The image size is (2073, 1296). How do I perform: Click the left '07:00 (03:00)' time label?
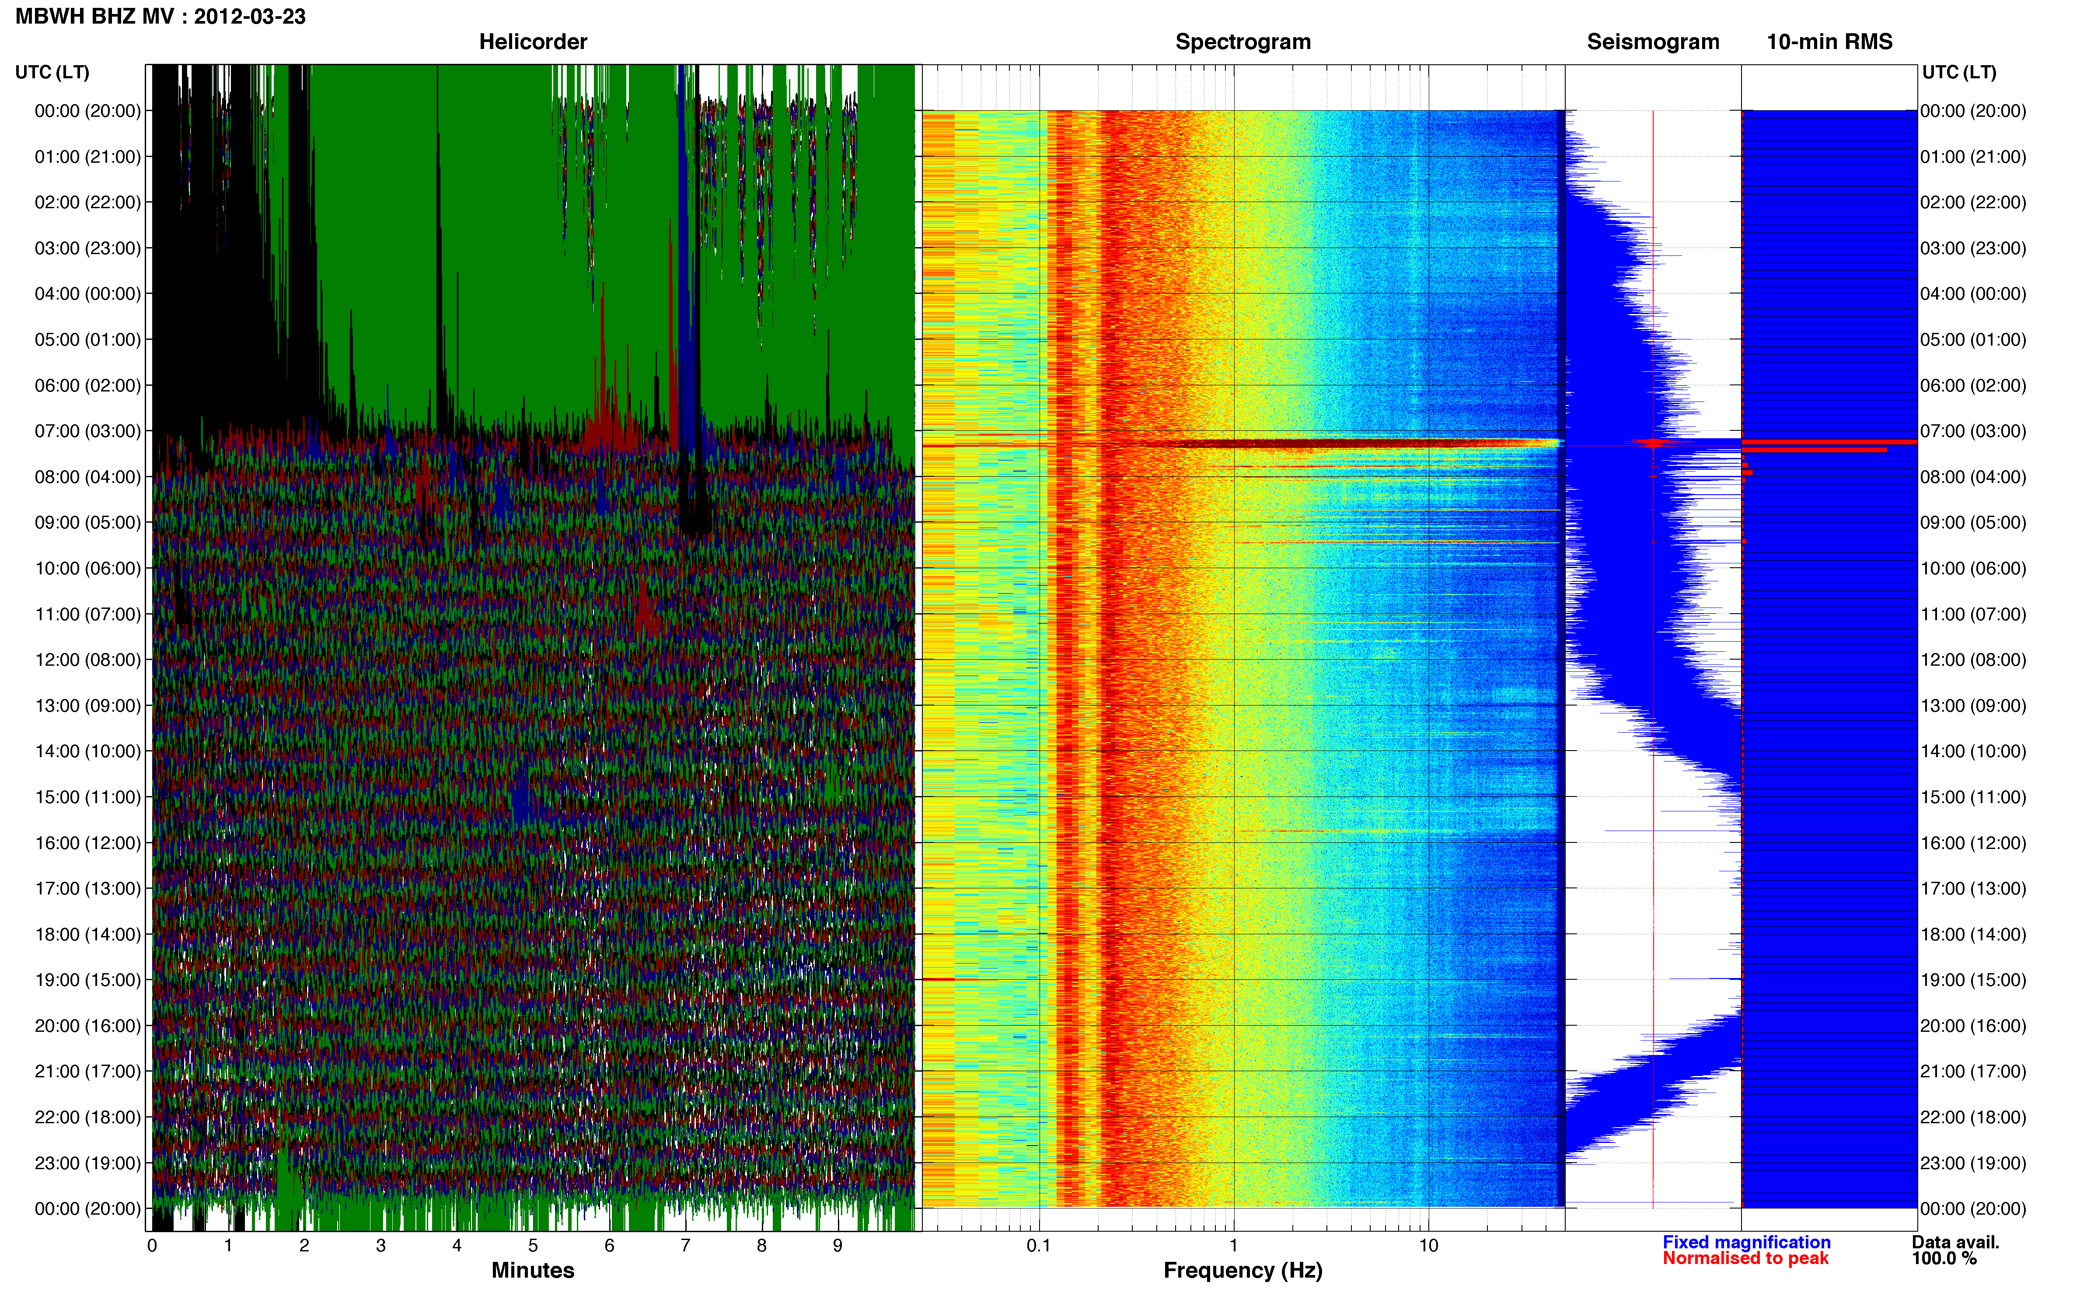pos(87,431)
